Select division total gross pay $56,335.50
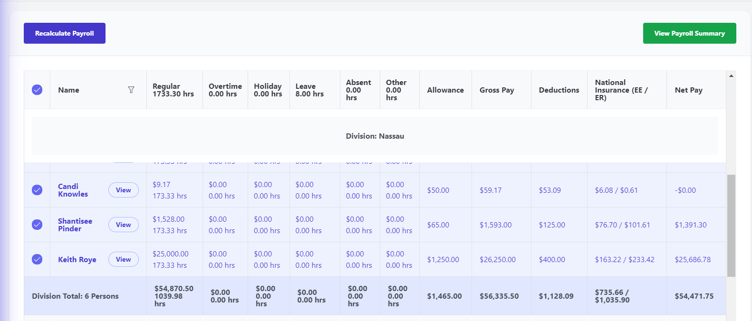This screenshot has width=752, height=321. coord(499,296)
